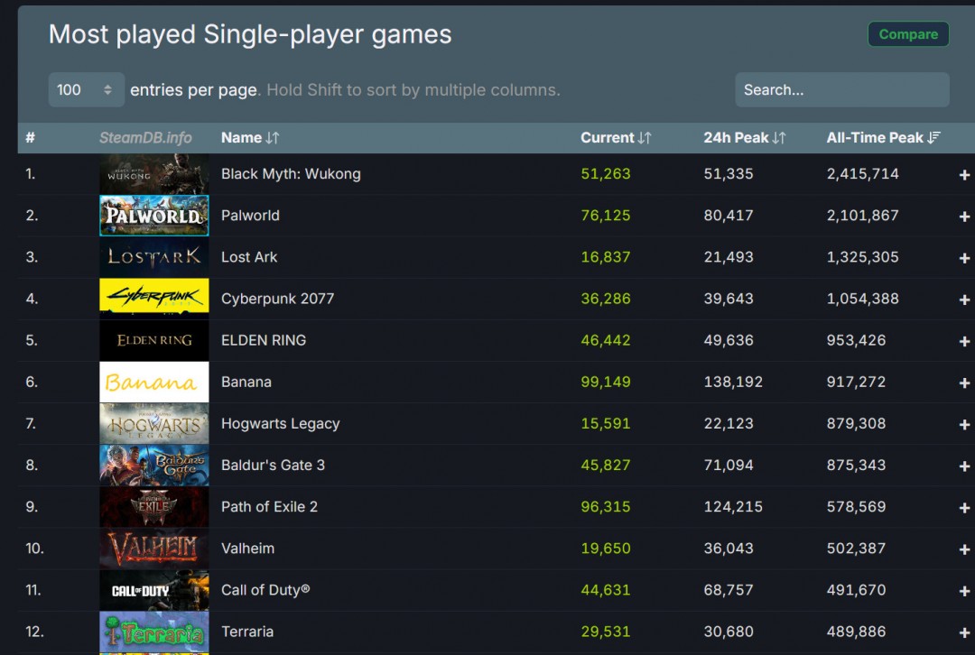Sort table by Name column
The height and width of the screenshot is (655, 975).
(250, 138)
